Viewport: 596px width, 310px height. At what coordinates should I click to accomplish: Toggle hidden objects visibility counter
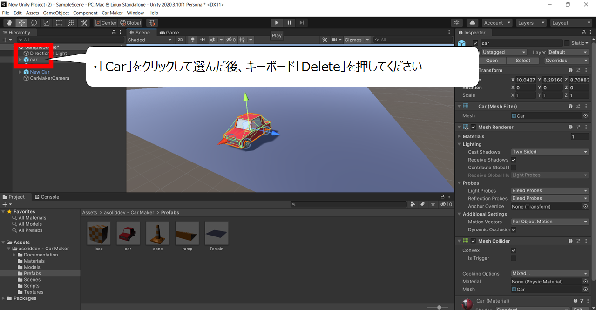coord(231,40)
